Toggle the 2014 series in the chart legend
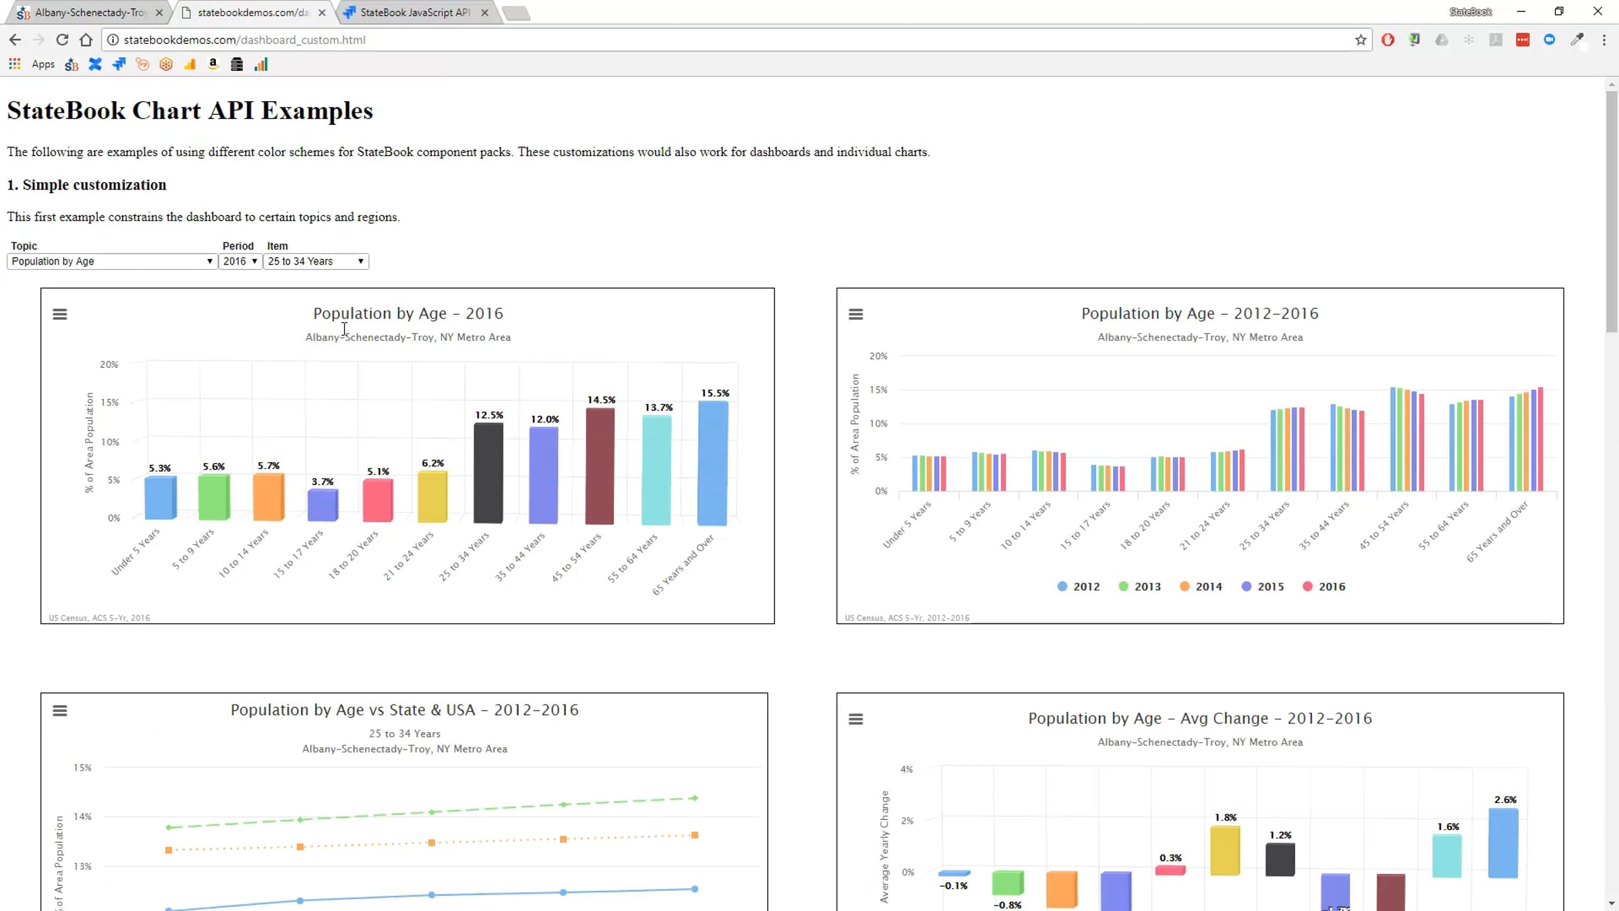1619x911 pixels. pyautogui.click(x=1201, y=586)
